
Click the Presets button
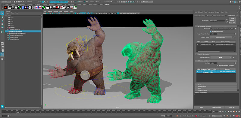click(232, 21)
